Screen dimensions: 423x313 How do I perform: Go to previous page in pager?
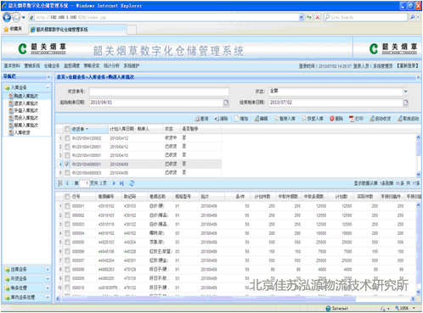67,183
